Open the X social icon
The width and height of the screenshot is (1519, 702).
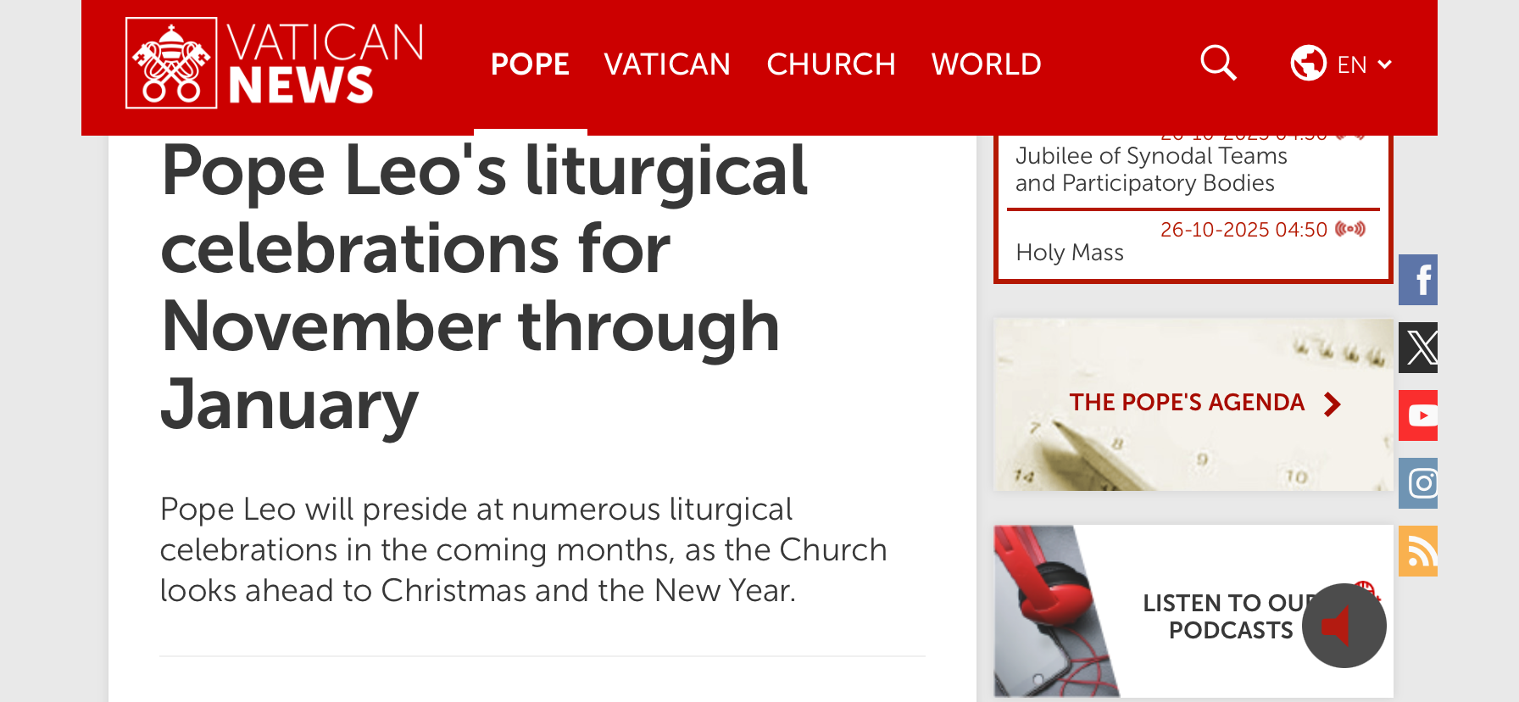[x=1418, y=348]
